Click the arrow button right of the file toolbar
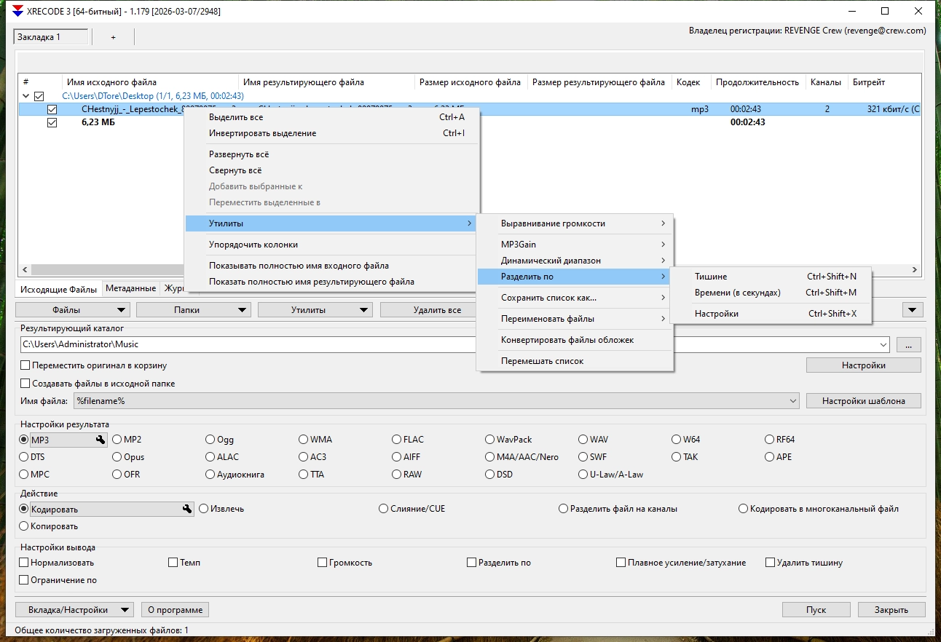 913,310
